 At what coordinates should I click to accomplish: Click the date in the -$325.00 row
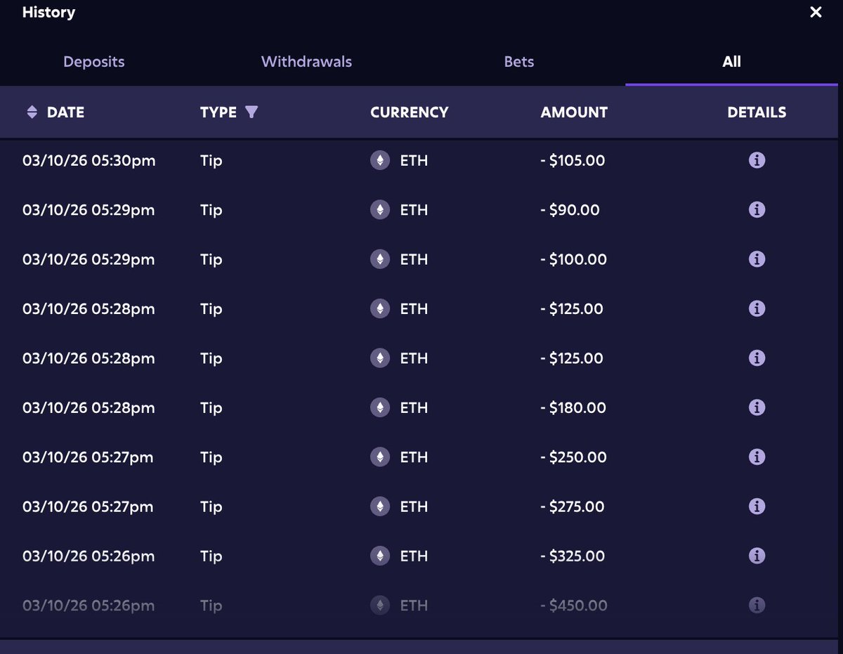point(89,556)
